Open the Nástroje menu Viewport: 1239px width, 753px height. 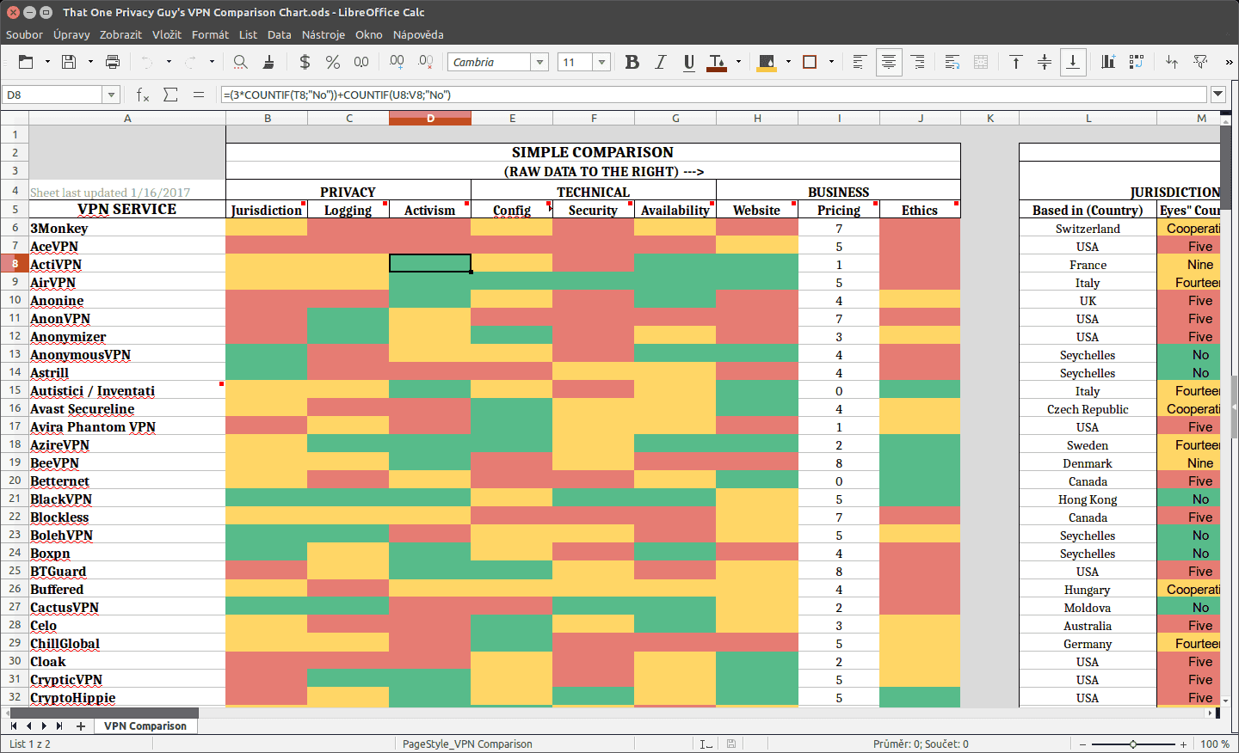click(x=324, y=34)
